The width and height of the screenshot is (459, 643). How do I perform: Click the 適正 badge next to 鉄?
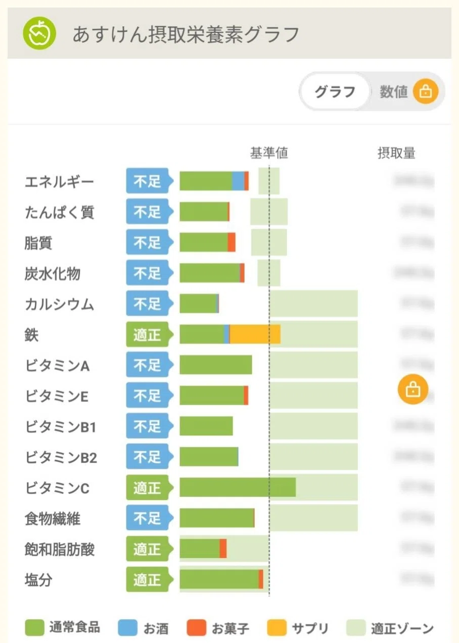(x=149, y=335)
